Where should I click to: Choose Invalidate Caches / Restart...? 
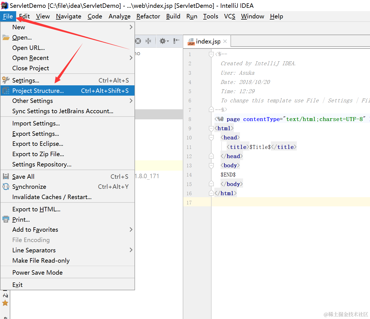click(68, 197)
